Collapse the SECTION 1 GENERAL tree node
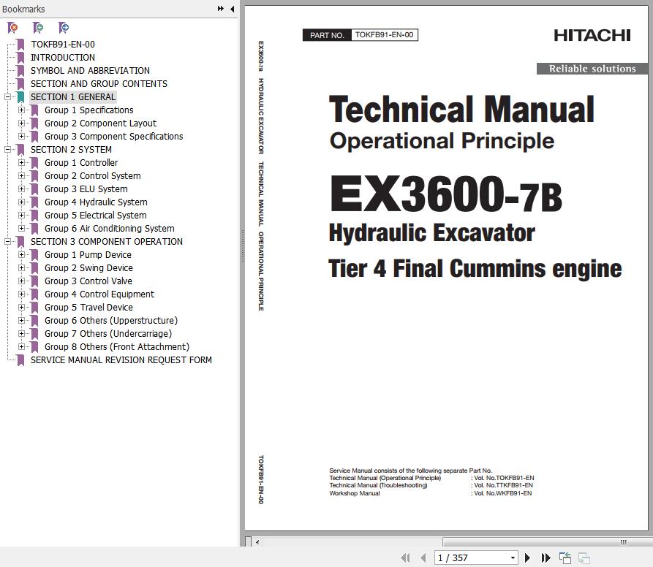Screen dimensions: 653x567 7,97
